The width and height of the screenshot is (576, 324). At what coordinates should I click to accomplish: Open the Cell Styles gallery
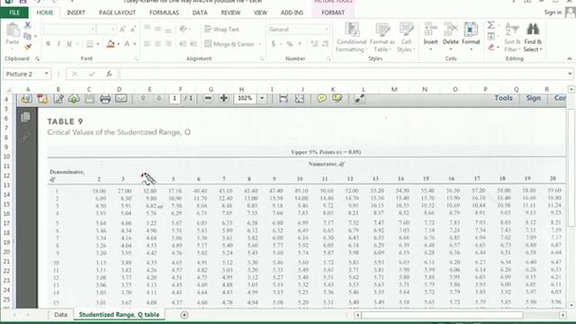(x=406, y=37)
